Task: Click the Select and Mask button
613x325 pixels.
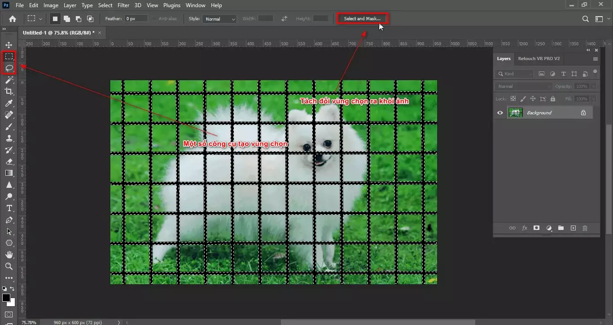Action: [362, 18]
